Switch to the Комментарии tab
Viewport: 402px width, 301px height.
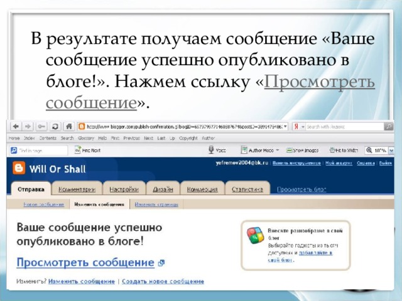(x=77, y=189)
